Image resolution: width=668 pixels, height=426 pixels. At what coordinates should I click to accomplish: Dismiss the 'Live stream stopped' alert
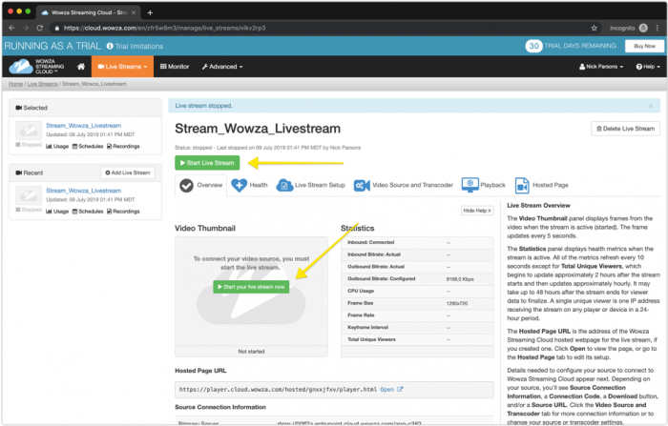[651, 106]
